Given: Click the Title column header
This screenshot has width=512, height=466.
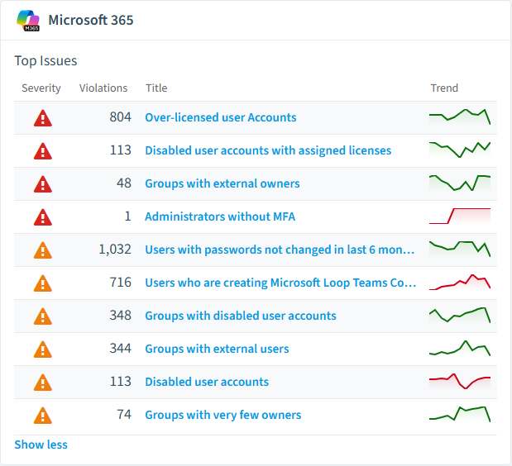Looking at the screenshot, I should [156, 88].
